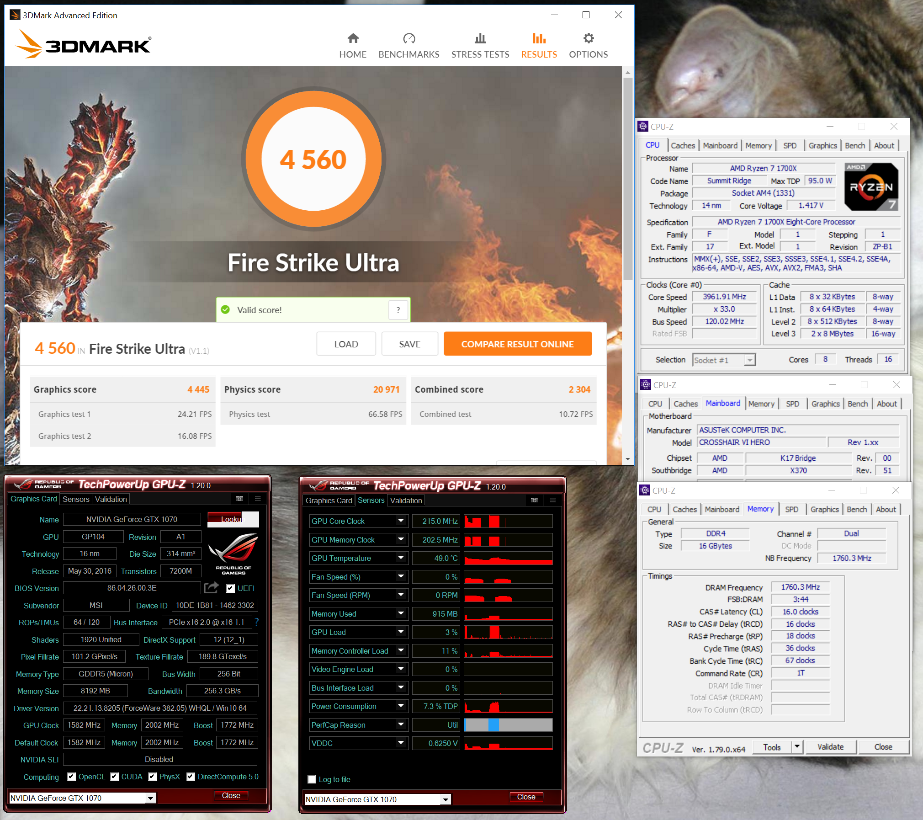The image size is (923, 820).
Task: Click the GPU Load sensor graph
Action: point(508,632)
